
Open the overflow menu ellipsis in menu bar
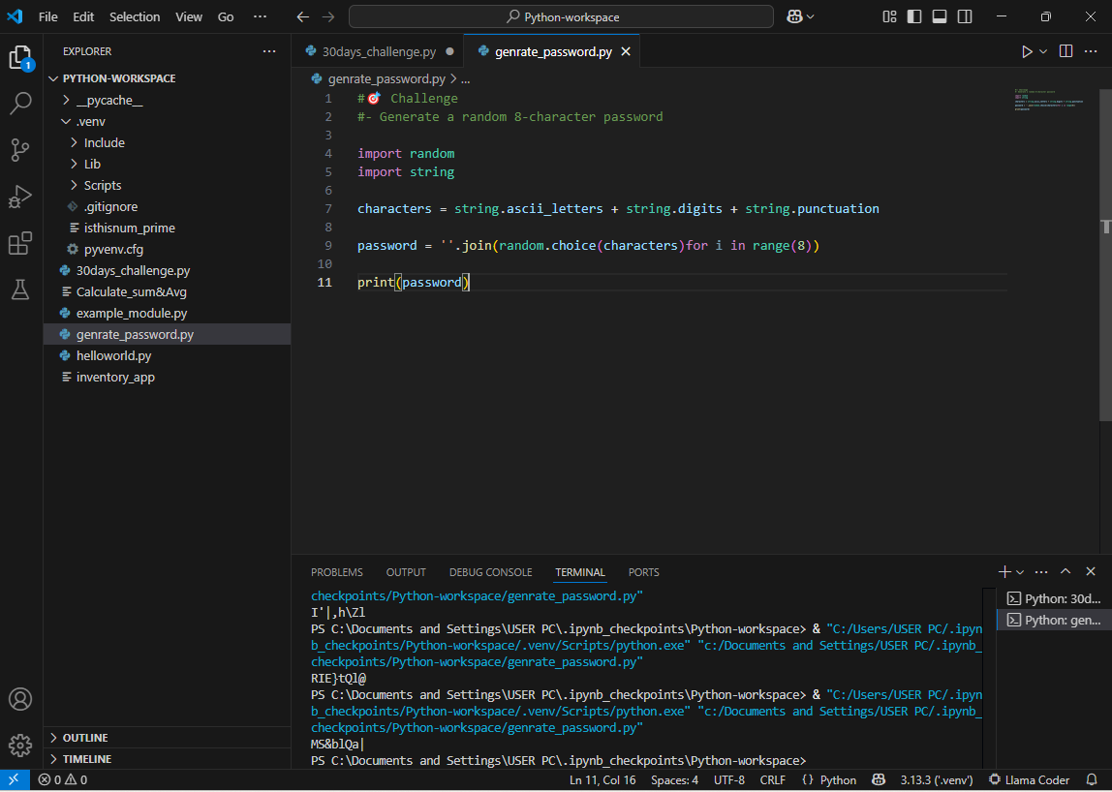click(x=261, y=16)
